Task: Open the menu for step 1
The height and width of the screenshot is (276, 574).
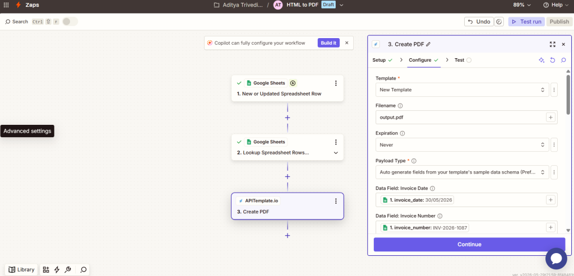Action: [336, 83]
